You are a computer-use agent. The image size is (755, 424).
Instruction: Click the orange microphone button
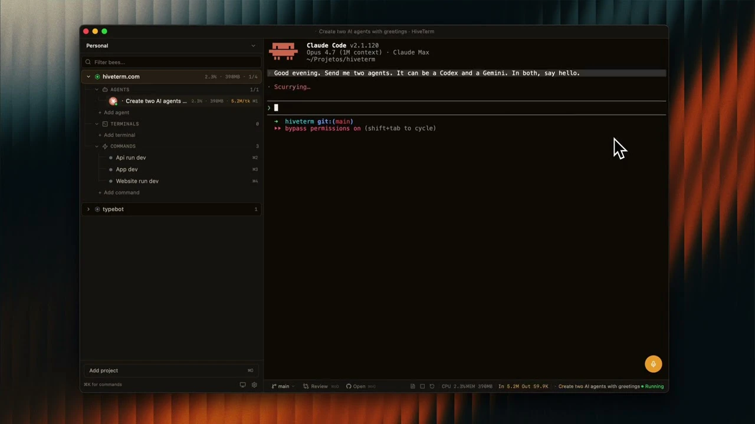coord(653,364)
